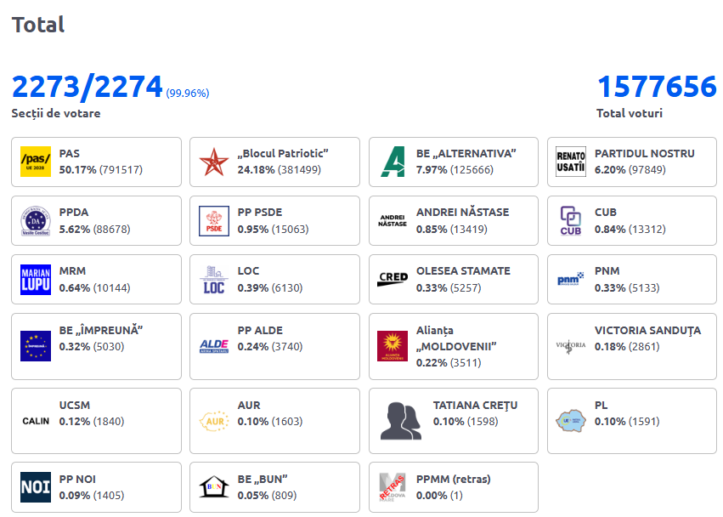Image resolution: width=723 pixels, height=517 pixels.
Task: Click the blue Marian Lupu logo
Action: pyautogui.click(x=36, y=279)
